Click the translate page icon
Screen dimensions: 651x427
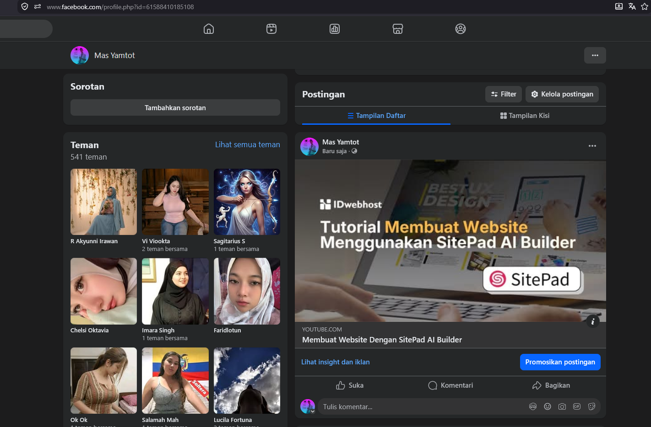632,6
